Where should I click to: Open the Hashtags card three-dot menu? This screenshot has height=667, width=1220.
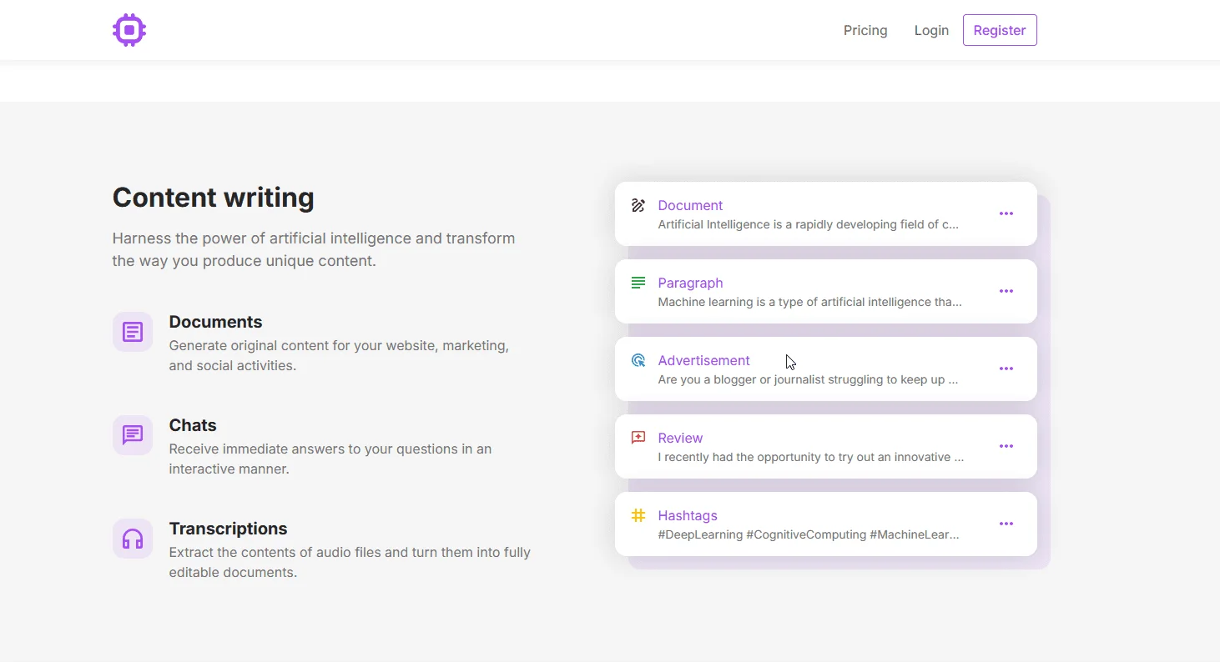pyautogui.click(x=1006, y=524)
